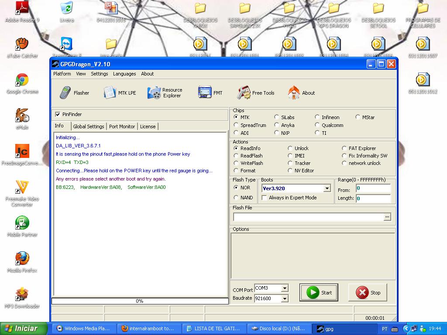The width and height of the screenshot is (447, 335).
Task: Select the SpreadTrum chip option
Action: point(236,125)
